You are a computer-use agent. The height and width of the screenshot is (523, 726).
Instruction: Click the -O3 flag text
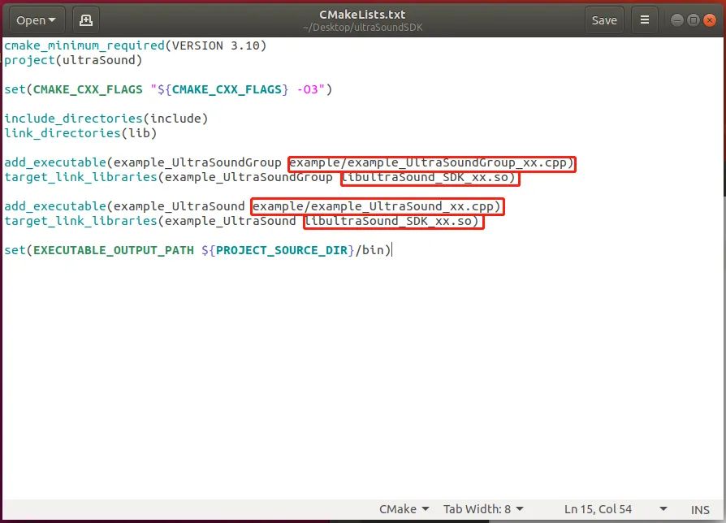pyautogui.click(x=308, y=89)
